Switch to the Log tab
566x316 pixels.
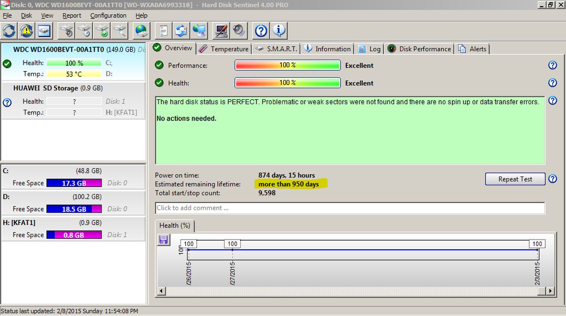coord(369,49)
